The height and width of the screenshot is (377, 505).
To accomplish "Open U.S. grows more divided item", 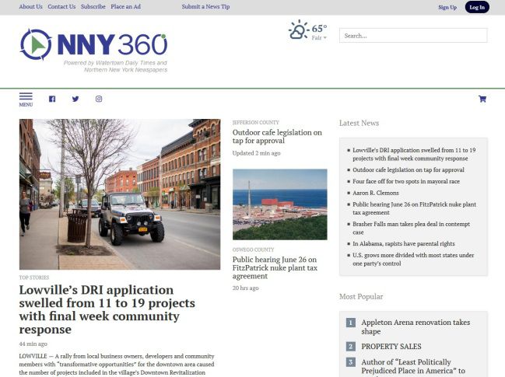I will 413,260.
